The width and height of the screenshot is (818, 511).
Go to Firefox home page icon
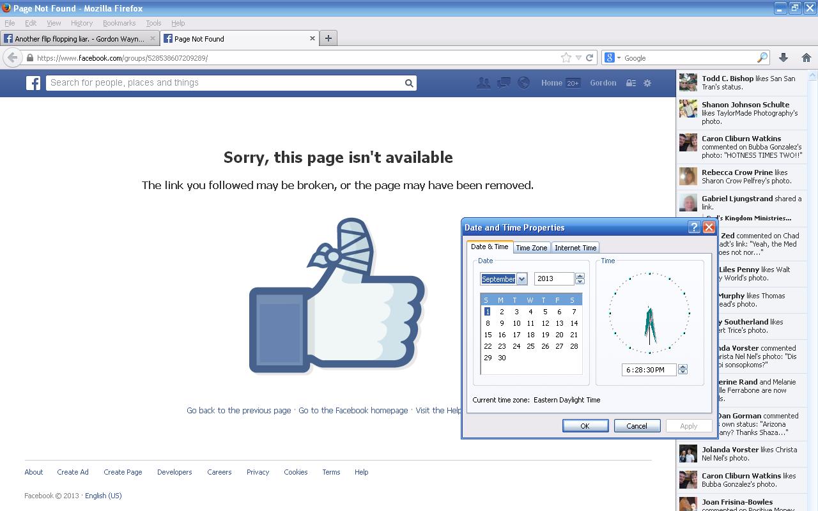(x=806, y=57)
